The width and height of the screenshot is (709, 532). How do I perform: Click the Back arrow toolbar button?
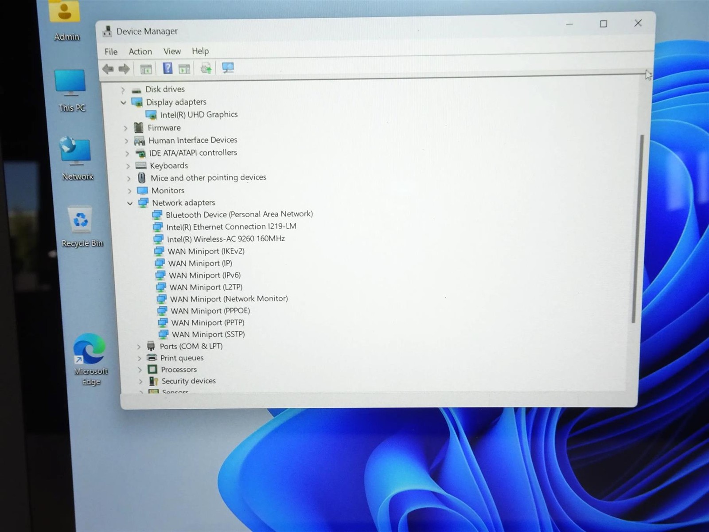(x=108, y=69)
